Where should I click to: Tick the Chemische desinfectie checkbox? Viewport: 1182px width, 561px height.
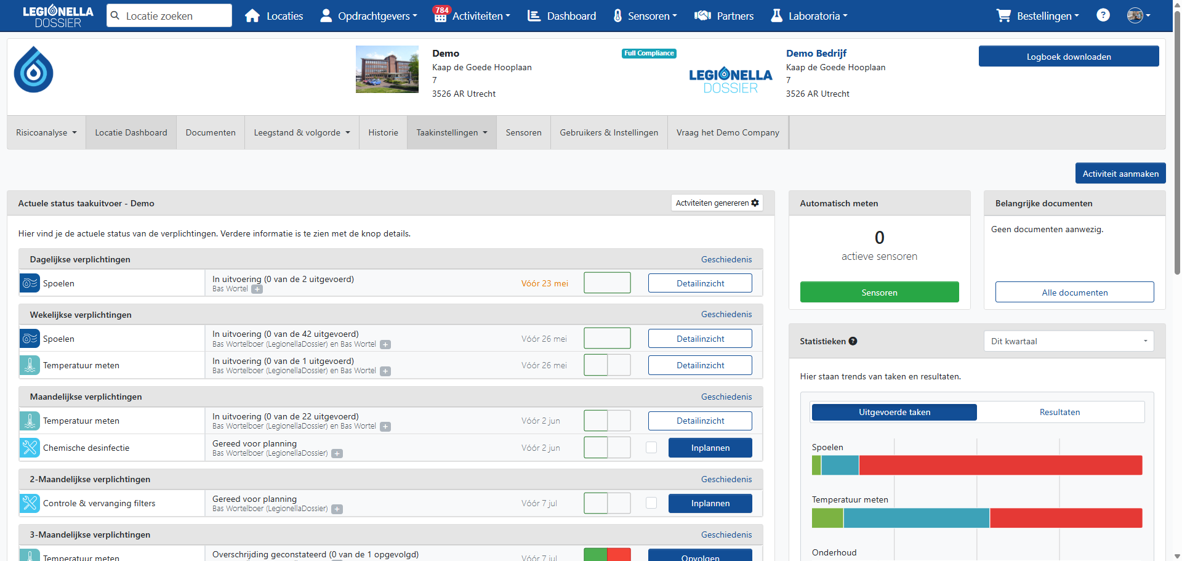(651, 448)
